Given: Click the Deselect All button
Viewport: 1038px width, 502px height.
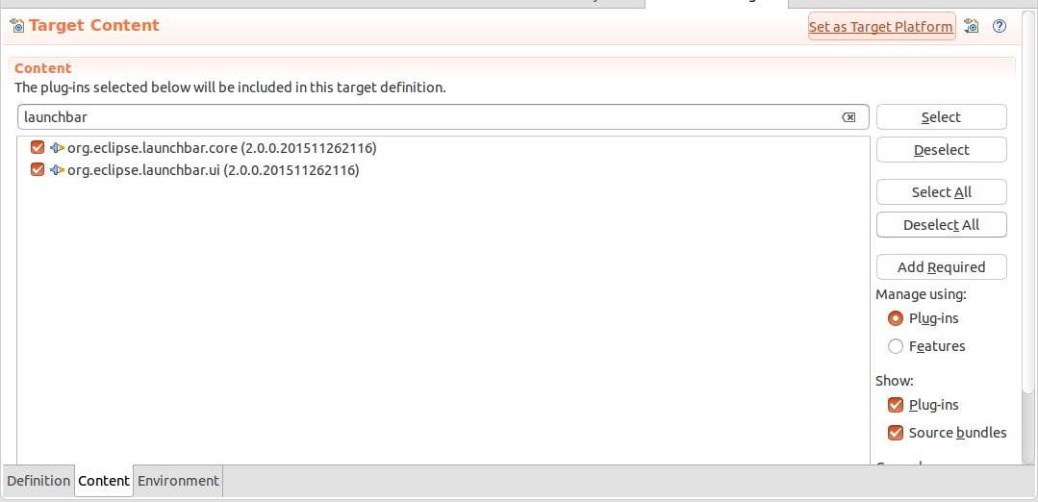Looking at the screenshot, I should click(942, 225).
